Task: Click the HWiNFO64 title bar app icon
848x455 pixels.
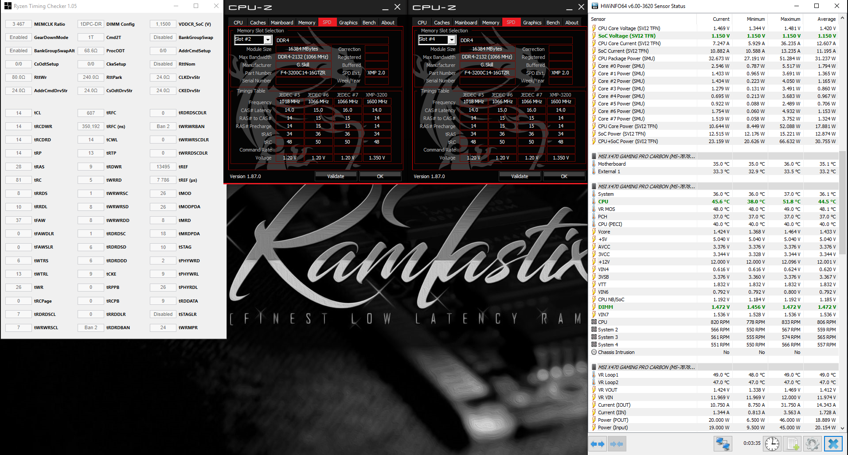Action: (594, 6)
